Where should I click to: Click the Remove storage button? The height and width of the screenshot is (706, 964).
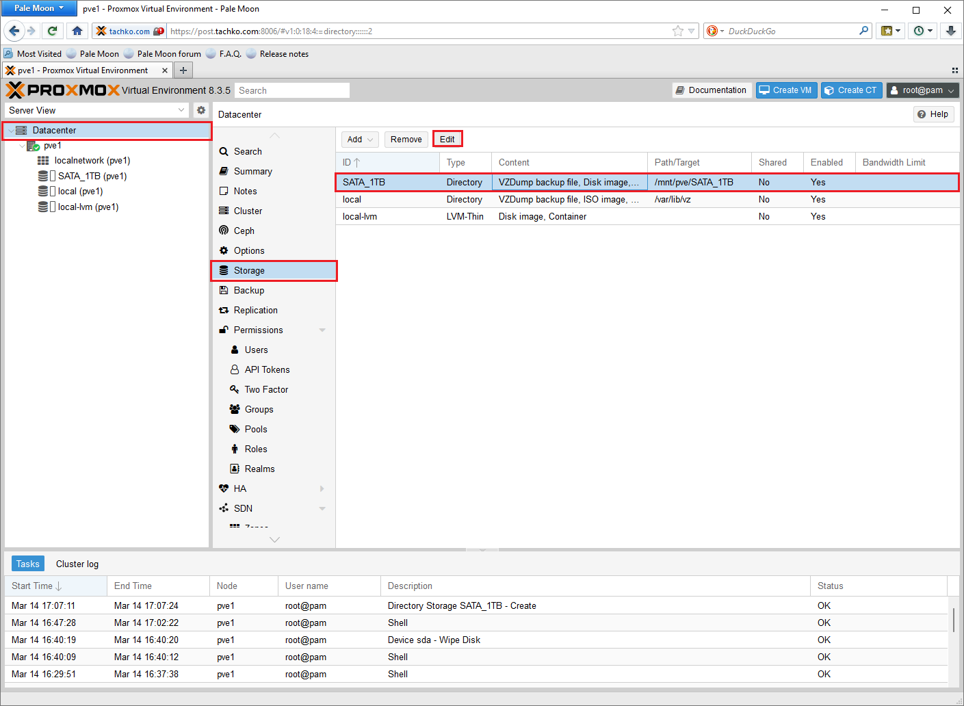coord(406,140)
